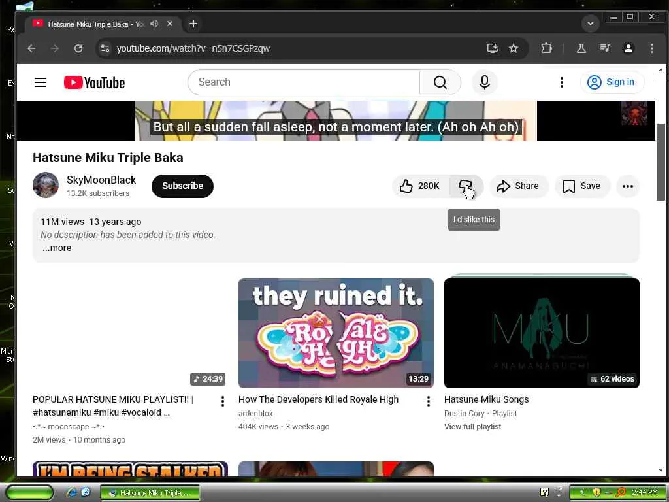Open the Windows Start button
This screenshot has height=502, width=669.
pos(29,493)
